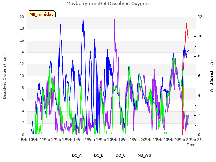Click the Feb 14 x-axis tick label
Viewport: 216px width, 162px height.
[x=72, y=140]
